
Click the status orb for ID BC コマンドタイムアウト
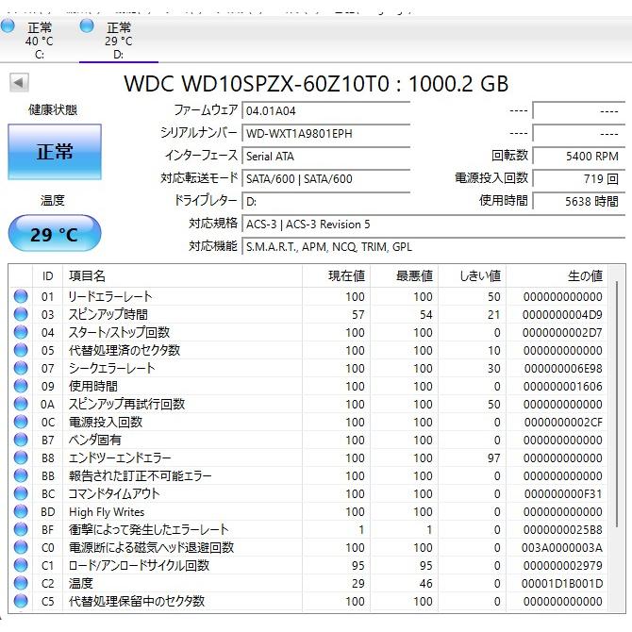click(21, 493)
